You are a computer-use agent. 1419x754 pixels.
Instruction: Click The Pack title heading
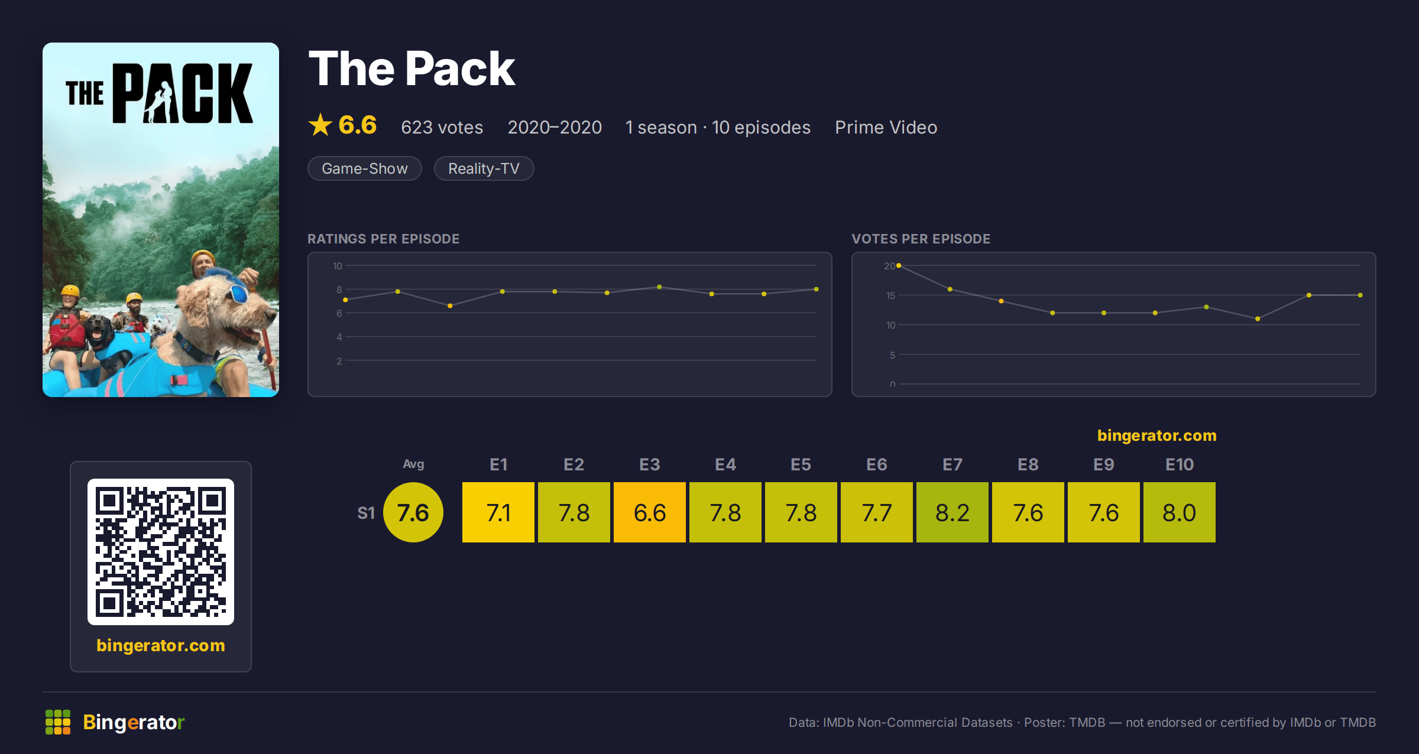(x=412, y=69)
